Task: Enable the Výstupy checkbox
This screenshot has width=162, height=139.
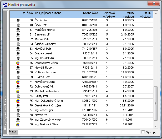Action: click(143, 132)
